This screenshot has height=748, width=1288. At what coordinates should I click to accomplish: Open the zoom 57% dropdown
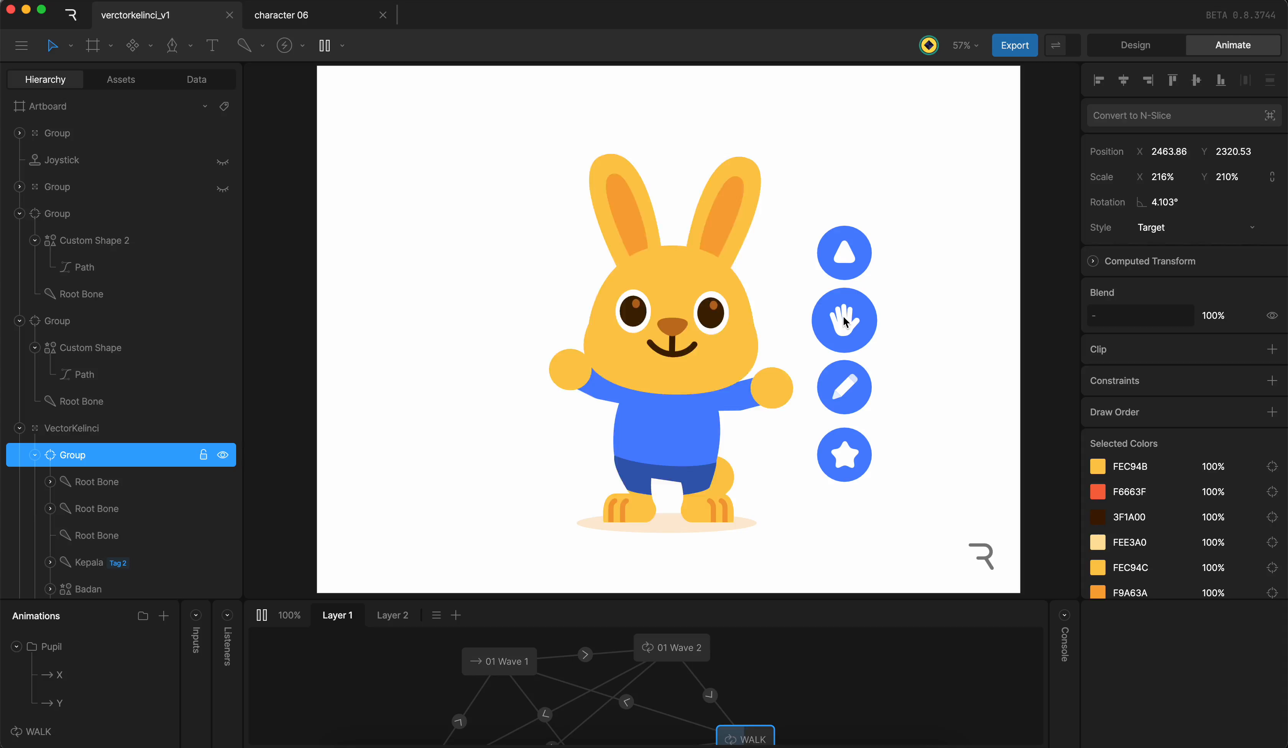965,46
